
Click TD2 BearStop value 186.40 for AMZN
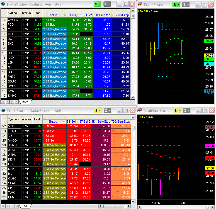(121, 145)
